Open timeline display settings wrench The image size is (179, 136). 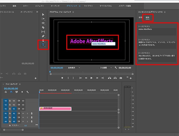click(x=28, y=92)
